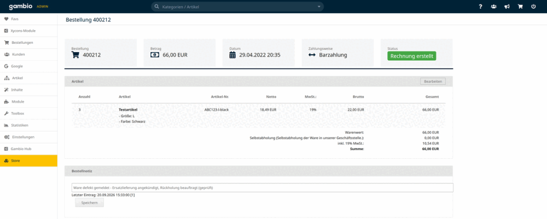
Task: Click the date 29.04.2022 20:35
Action: point(260,55)
